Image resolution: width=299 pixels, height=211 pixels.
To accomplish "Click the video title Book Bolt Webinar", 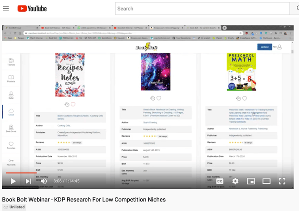I will click(x=84, y=199).
